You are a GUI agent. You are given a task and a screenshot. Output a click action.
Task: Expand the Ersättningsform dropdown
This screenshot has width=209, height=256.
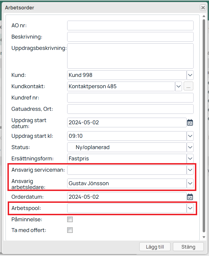(x=190, y=158)
